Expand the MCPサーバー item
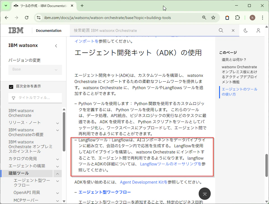269x204 pixels. (x=58, y=201)
